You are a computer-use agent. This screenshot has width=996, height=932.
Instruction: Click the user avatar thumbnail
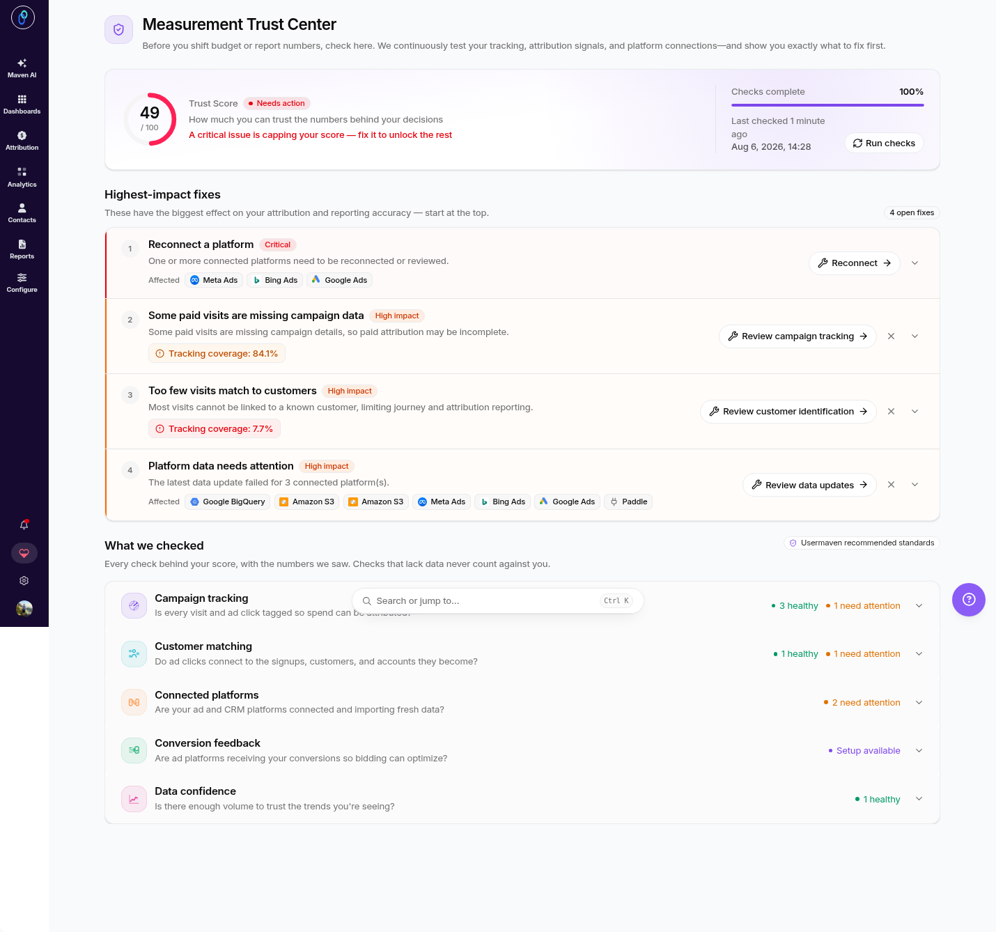(24, 609)
